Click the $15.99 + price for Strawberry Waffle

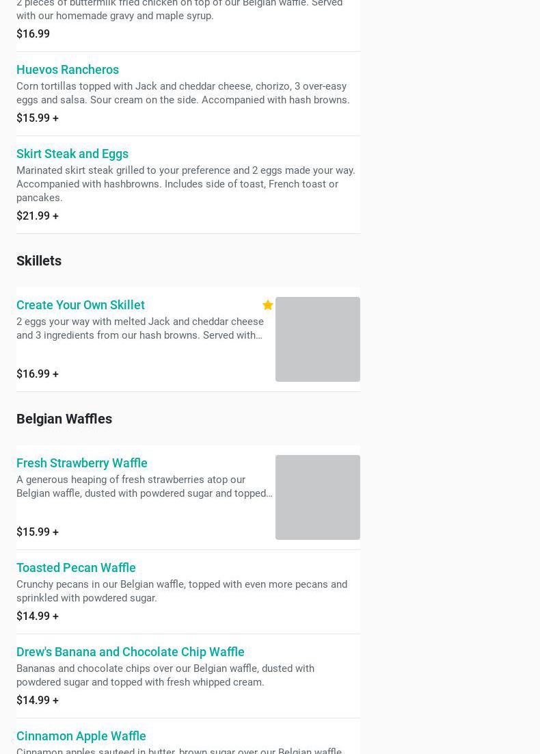[38, 532]
